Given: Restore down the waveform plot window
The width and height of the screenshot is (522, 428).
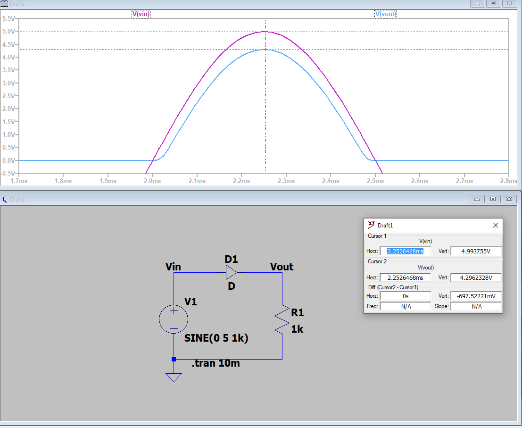Looking at the screenshot, I should click(x=493, y=3).
